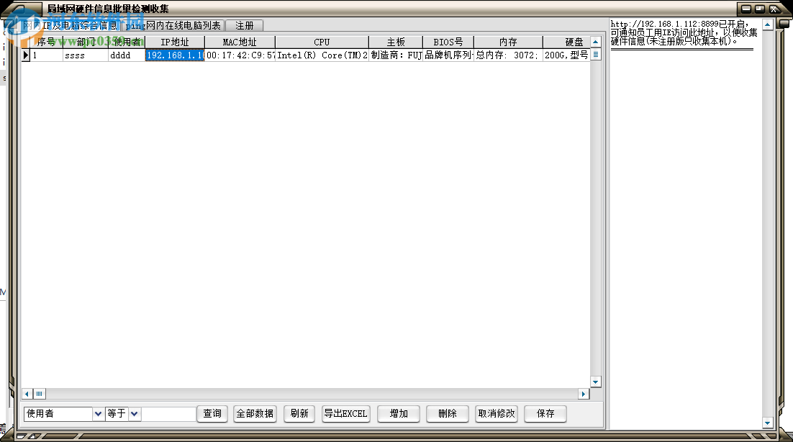Image resolution: width=793 pixels, height=442 pixels.
Task: Select the 网内IP及电脑综合信息 tab
Action: [71, 25]
